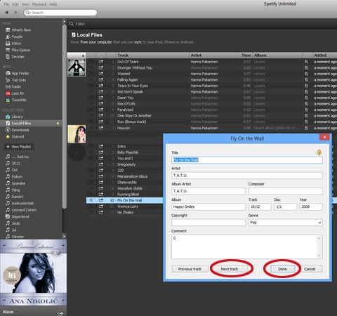Click the Composer field
337x316 pixels.
pyautogui.click(x=286, y=191)
